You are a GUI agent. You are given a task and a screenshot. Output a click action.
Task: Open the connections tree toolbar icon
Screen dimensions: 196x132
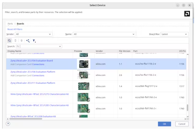(x=28, y=40)
